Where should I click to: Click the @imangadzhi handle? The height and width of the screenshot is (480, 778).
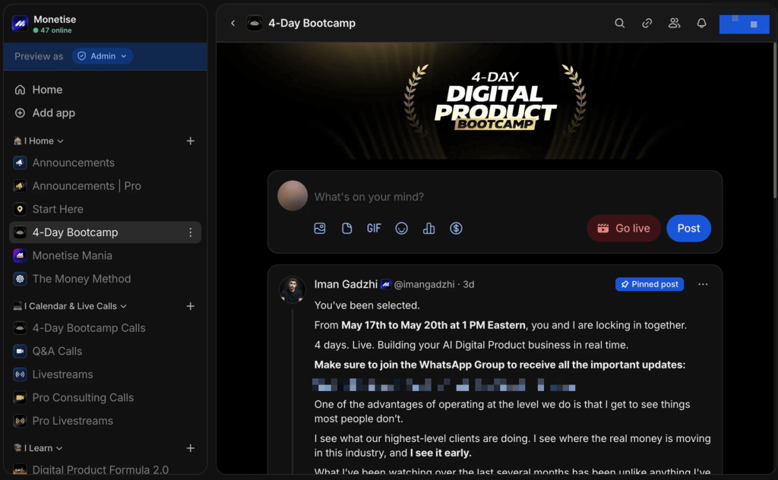424,285
